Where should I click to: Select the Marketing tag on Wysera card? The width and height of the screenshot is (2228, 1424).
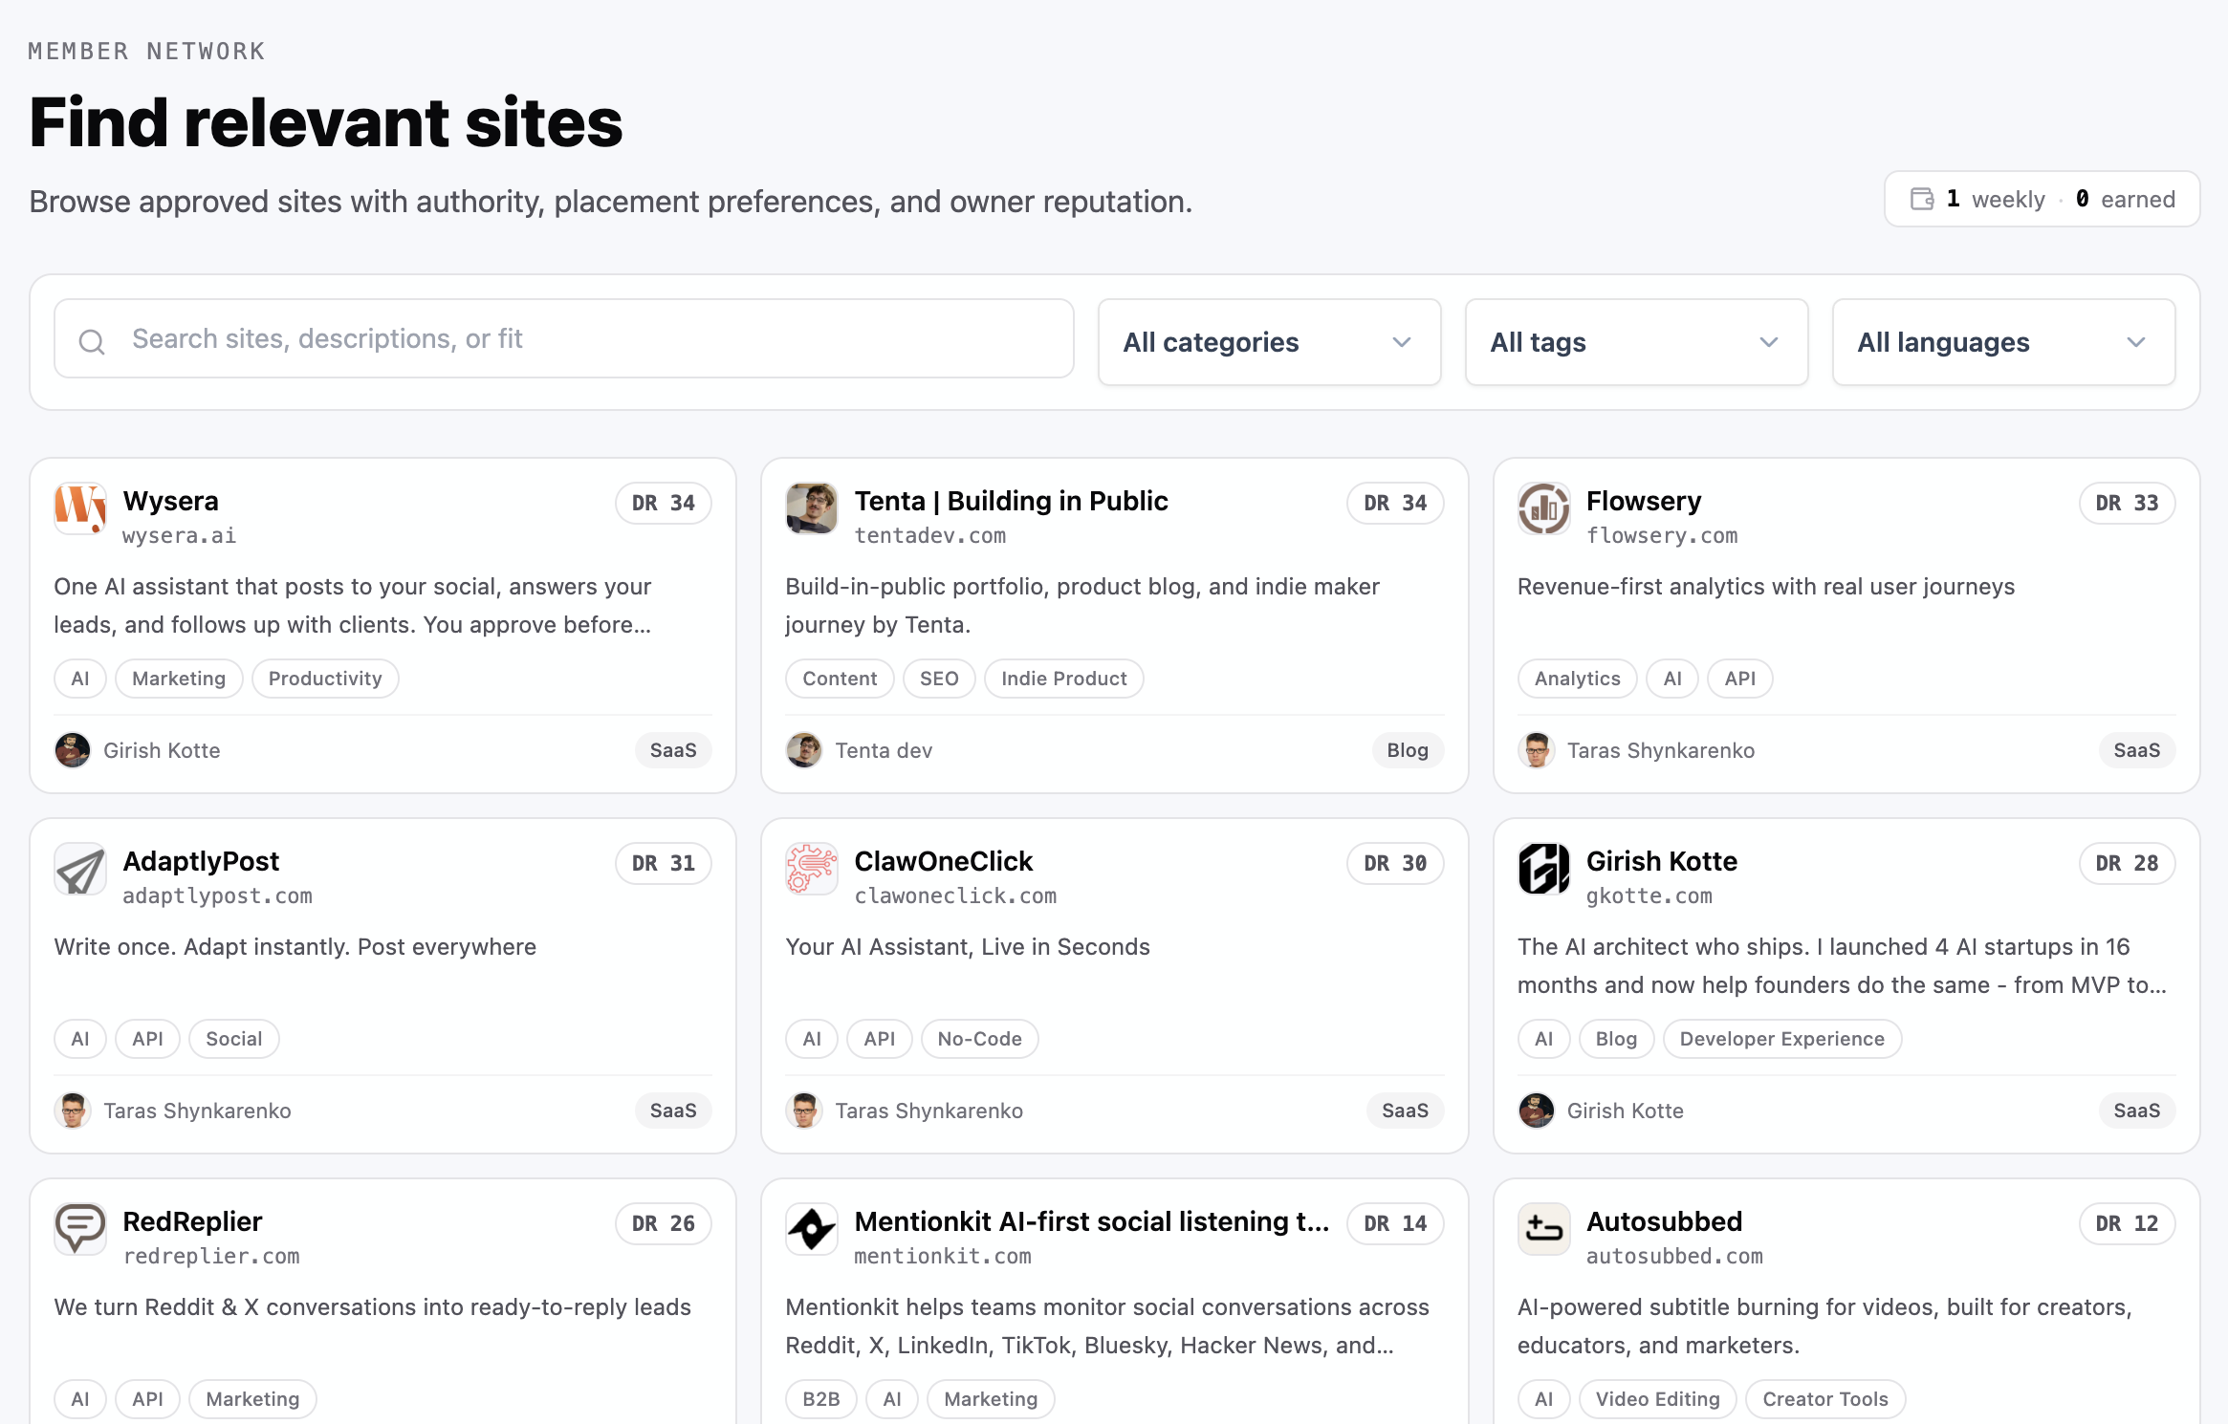coord(179,679)
